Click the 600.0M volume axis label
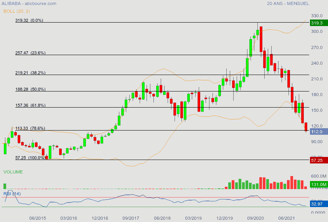Image resolution: width=328 pixels, height=222 pixels. (318, 176)
